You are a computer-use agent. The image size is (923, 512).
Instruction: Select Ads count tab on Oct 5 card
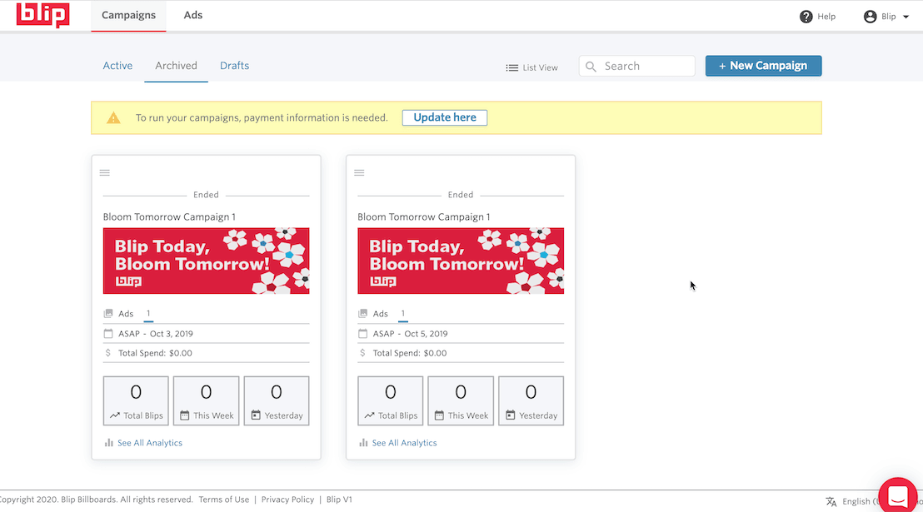point(402,314)
